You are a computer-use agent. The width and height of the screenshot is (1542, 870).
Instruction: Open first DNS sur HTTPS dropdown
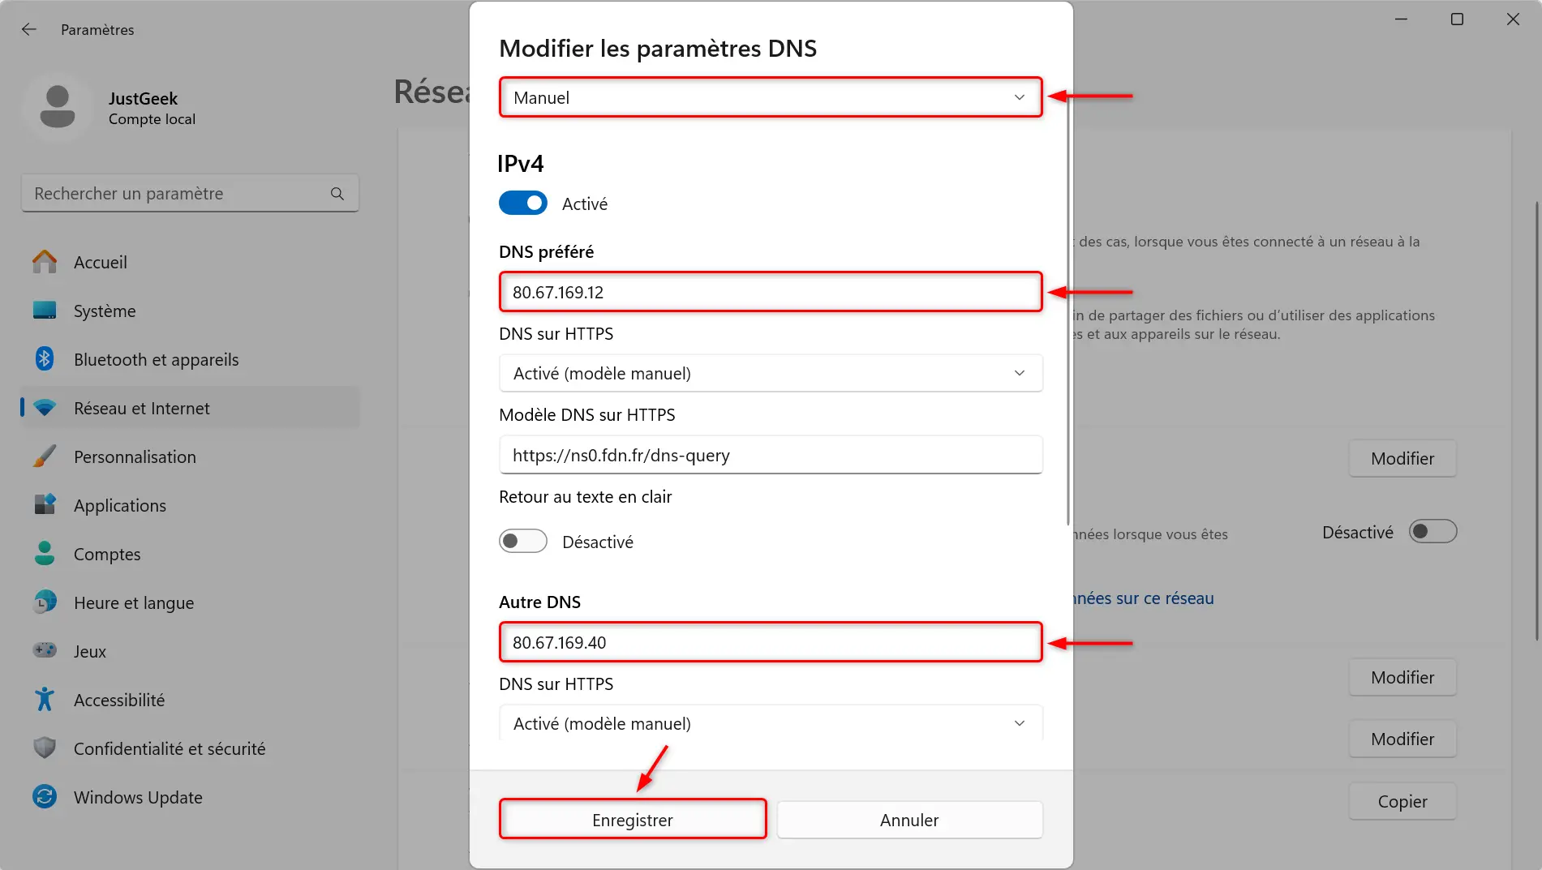771,373
